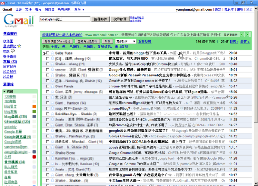
Task: Open 相片 in the top navigation
Action: [38, 10]
